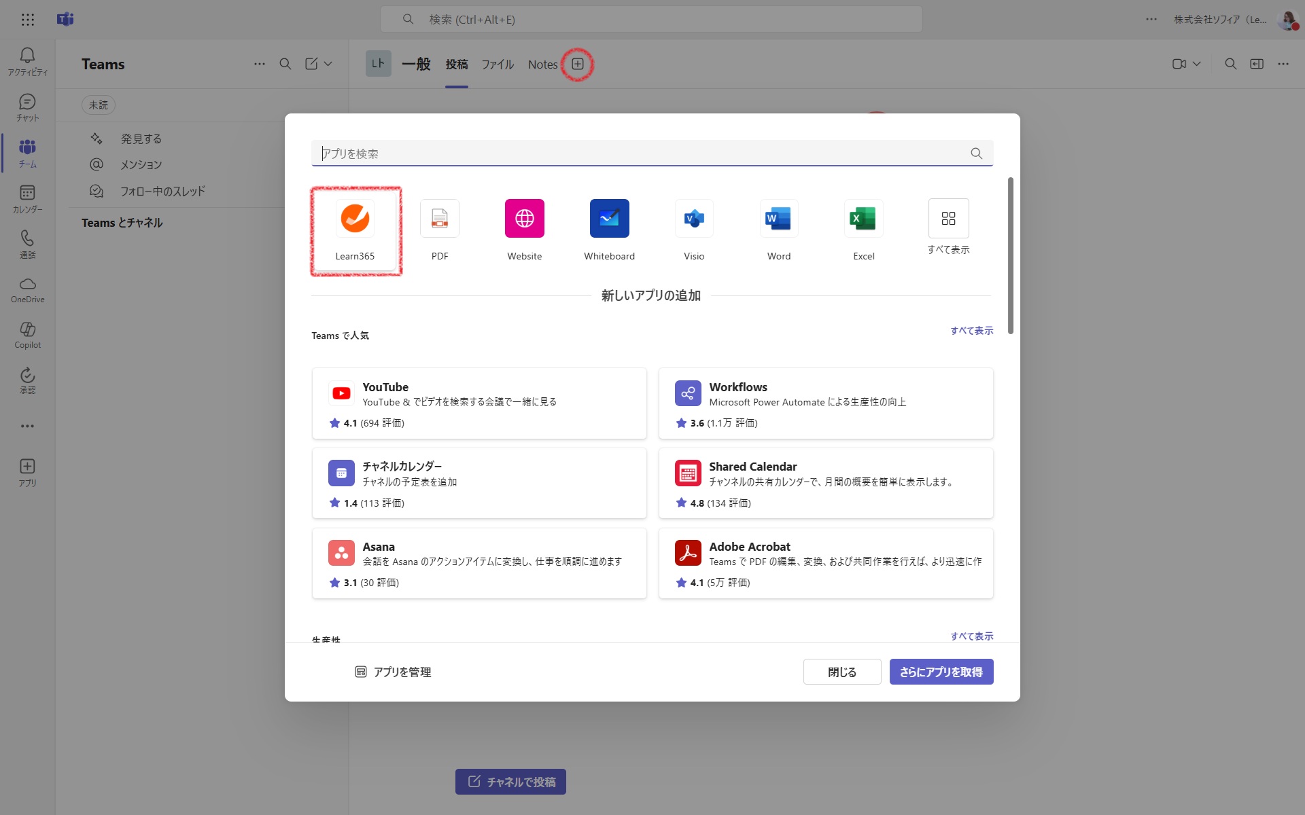Click アプリを管理 link
1305x815 pixels.
coord(393,672)
